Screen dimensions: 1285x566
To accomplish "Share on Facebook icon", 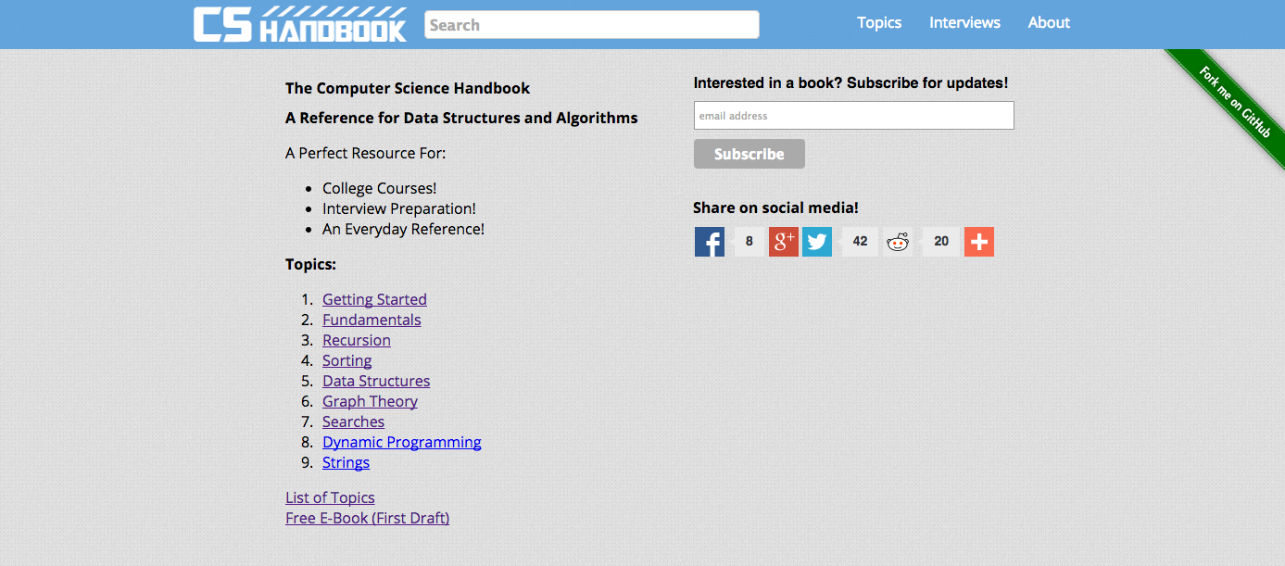I will [x=710, y=242].
